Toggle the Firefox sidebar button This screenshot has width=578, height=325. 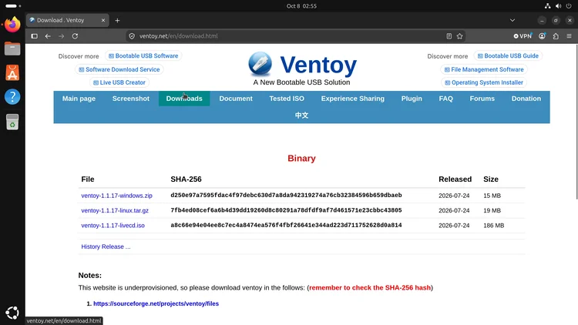[x=34, y=36]
